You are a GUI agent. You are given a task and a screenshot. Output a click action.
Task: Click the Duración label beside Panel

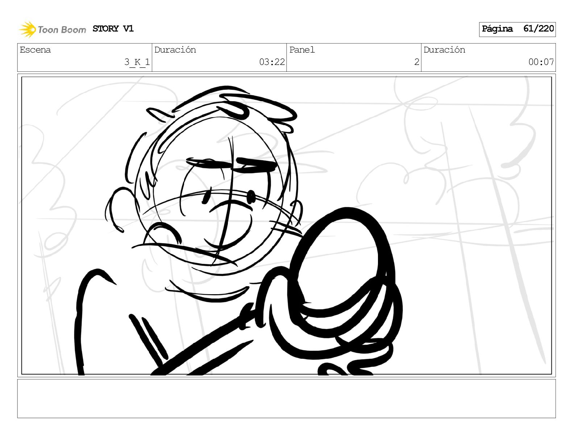[x=444, y=50]
